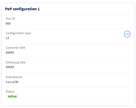136x108 pixels.
Task: Select the Subnetwork label
Action: (x=14, y=77)
